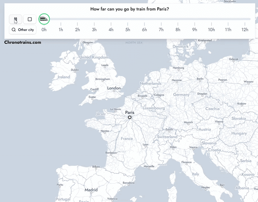
Task: Select Nantes on the map
Action: coord(105,131)
